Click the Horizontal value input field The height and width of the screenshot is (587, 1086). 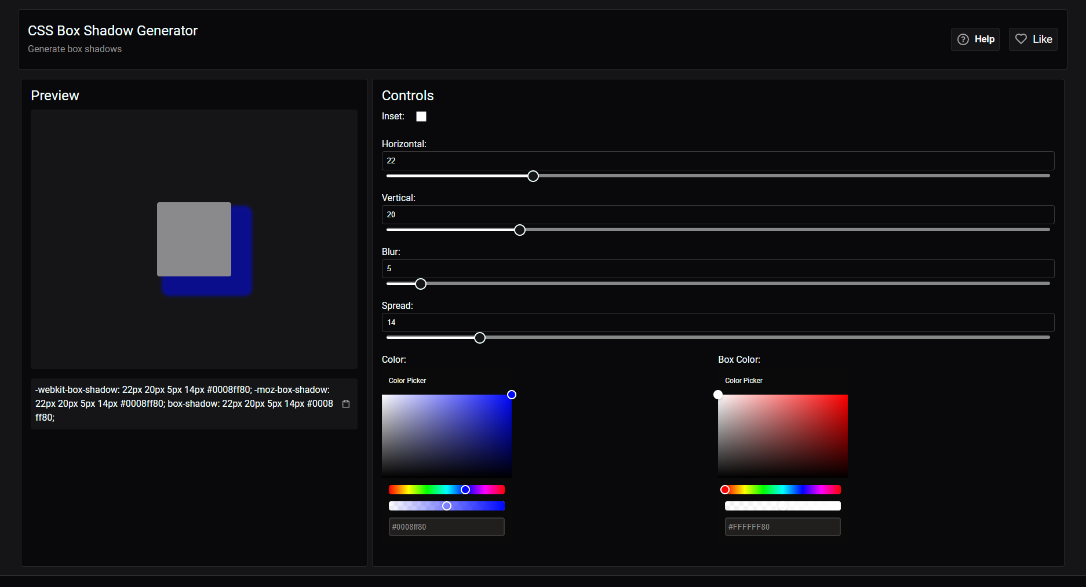717,161
